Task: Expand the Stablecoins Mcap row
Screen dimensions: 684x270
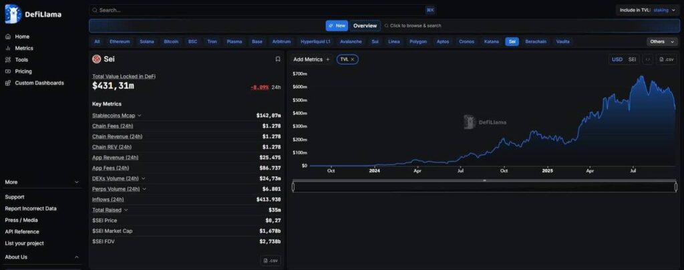Action: click(x=139, y=116)
